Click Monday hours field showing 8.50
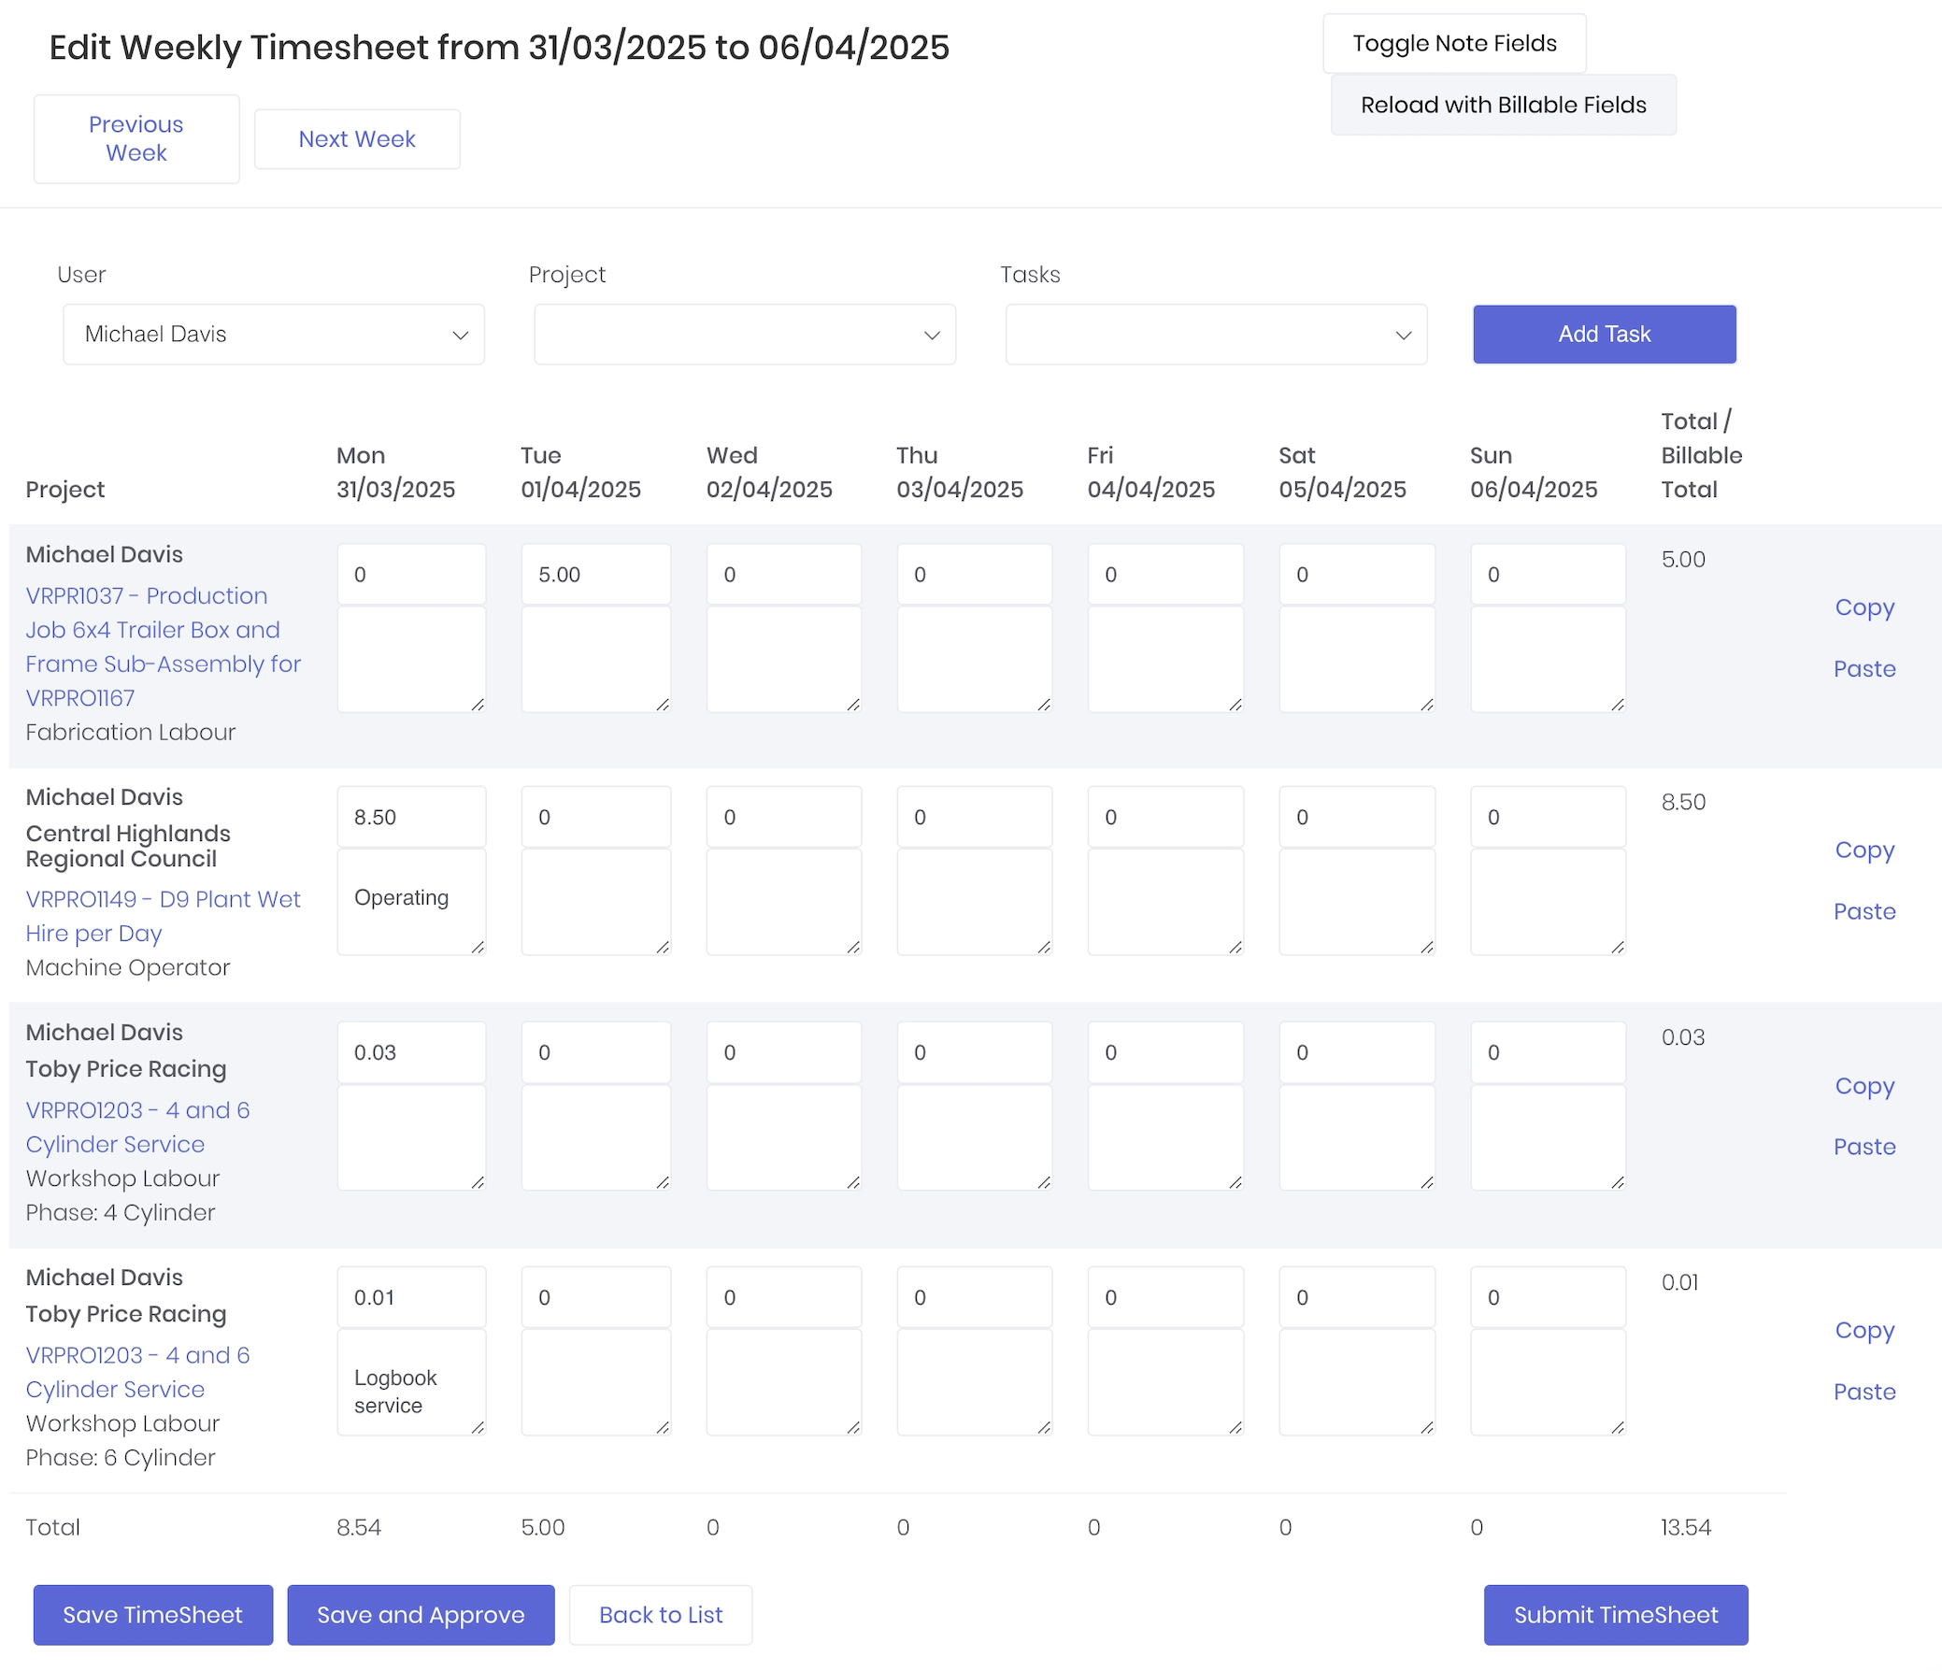 (x=410, y=817)
